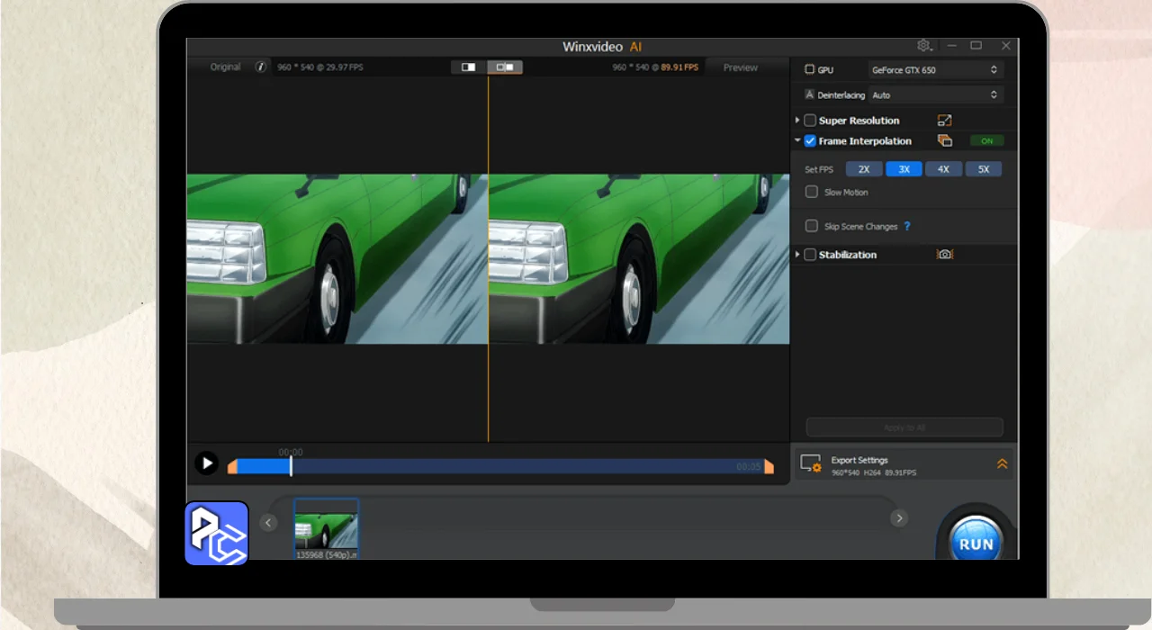Select the Original tab
The width and height of the screenshot is (1152, 630).
coord(225,67)
